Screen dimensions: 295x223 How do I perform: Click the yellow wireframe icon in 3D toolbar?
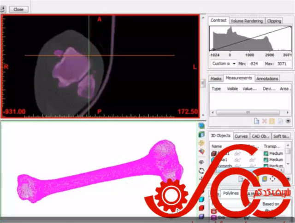[201, 143]
